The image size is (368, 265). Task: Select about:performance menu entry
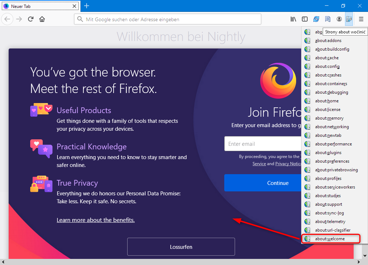pos(335,144)
